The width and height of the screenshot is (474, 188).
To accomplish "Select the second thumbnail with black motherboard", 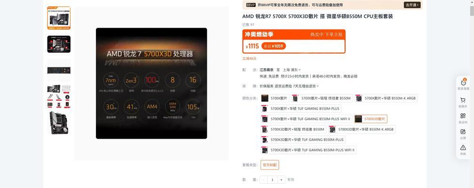I will [59, 44].
